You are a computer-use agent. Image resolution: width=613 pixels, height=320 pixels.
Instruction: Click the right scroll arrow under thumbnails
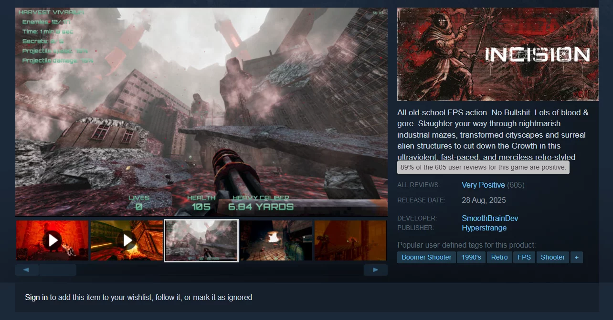[375, 270]
